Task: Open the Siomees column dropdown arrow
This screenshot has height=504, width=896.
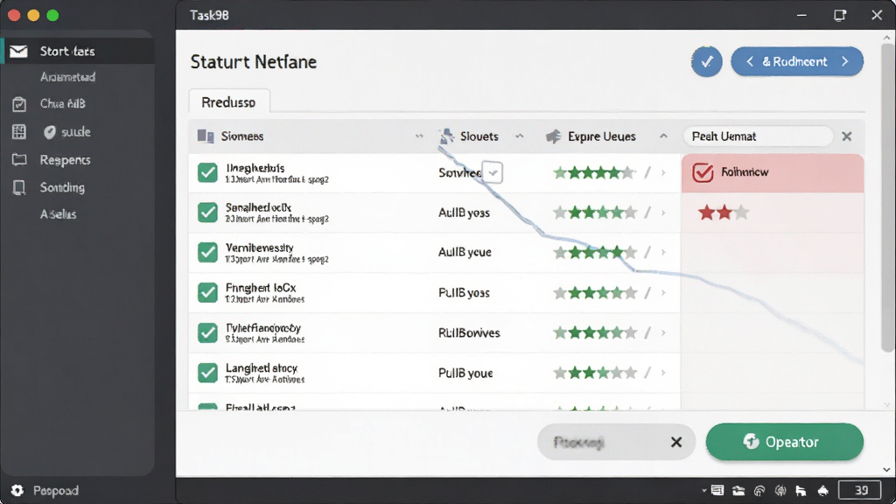Action: tap(419, 136)
